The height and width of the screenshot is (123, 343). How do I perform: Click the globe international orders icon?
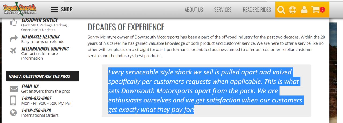click(x=13, y=113)
